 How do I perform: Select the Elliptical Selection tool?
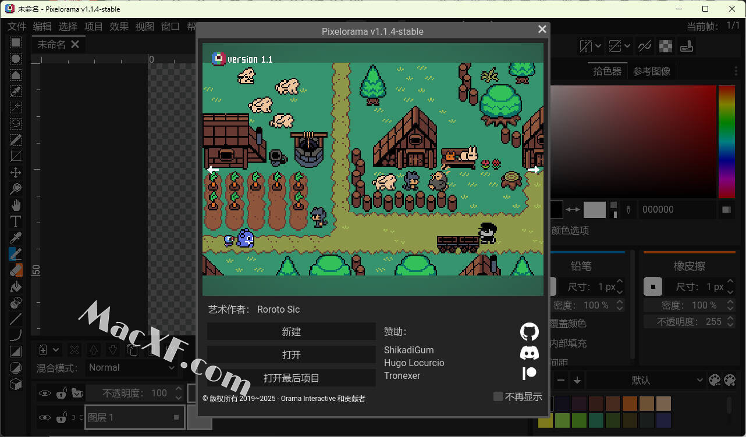[x=16, y=59]
